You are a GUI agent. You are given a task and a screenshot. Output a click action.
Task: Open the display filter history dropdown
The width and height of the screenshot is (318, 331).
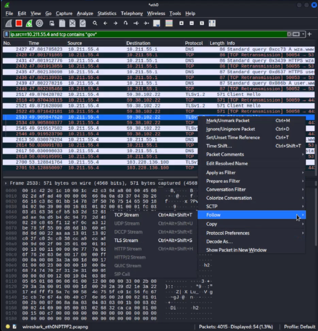(x=303, y=34)
